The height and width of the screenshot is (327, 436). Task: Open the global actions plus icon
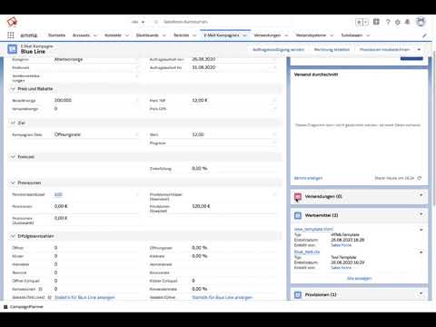[x=376, y=22]
